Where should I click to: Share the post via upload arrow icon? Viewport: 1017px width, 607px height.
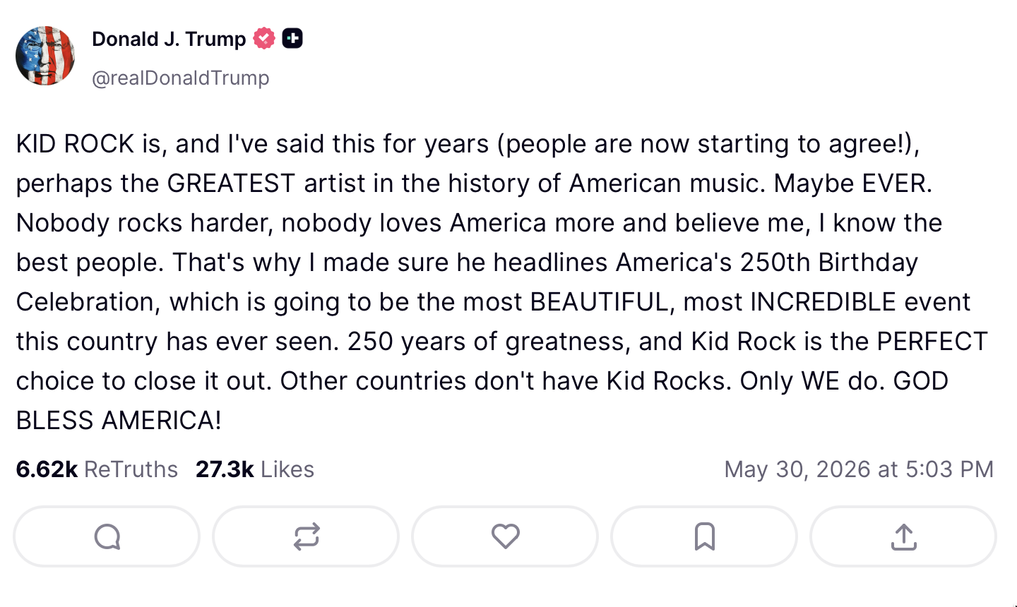pyautogui.click(x=903, y=536)
